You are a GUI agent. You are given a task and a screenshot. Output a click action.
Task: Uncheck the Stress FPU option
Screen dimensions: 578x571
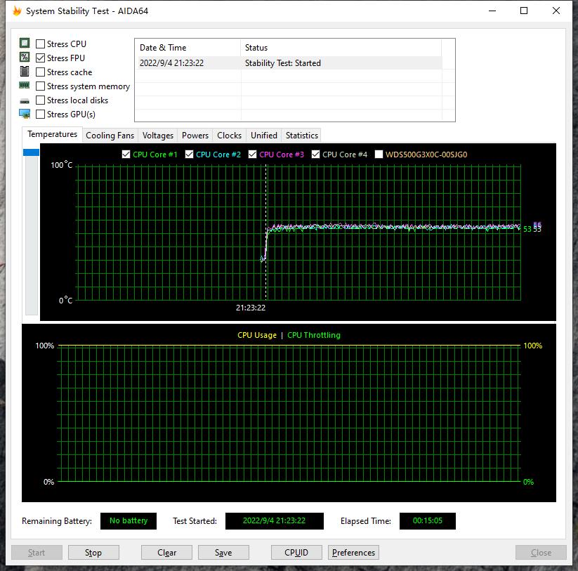pos(41,58)
